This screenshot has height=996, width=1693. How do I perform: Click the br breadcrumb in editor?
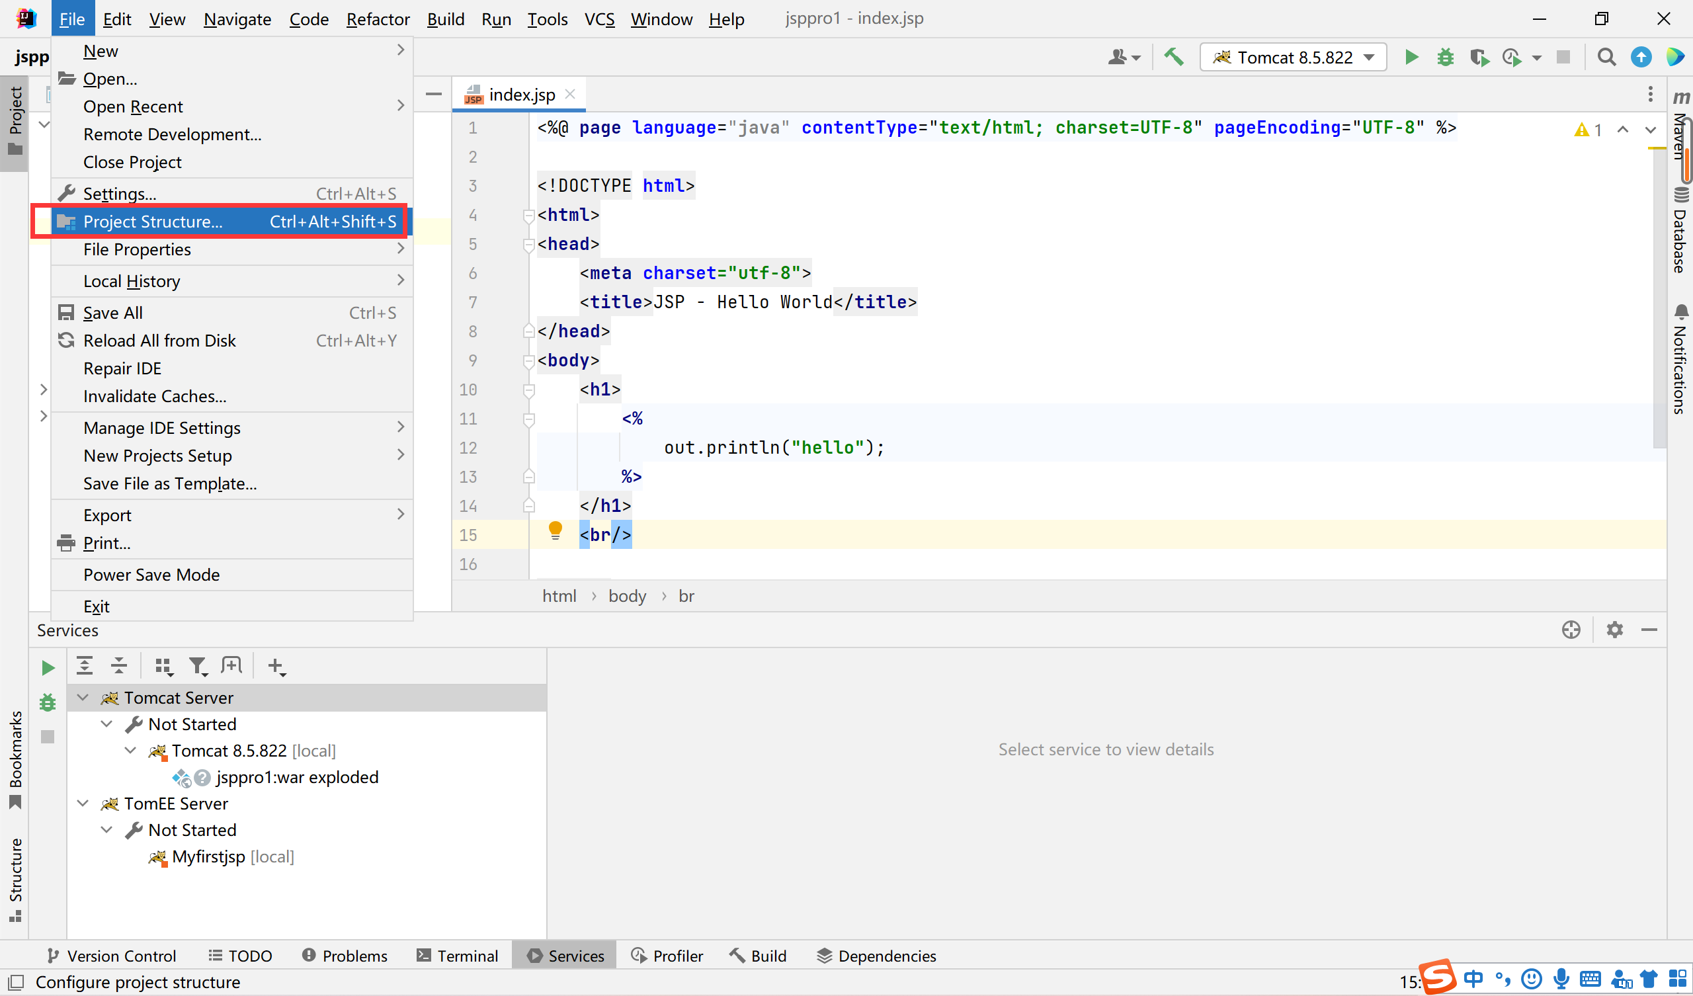pos(686,596)
